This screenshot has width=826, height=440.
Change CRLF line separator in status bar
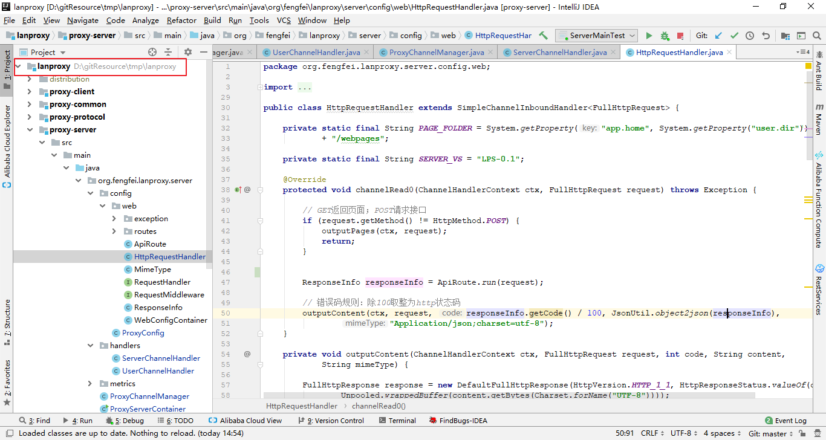653,433
